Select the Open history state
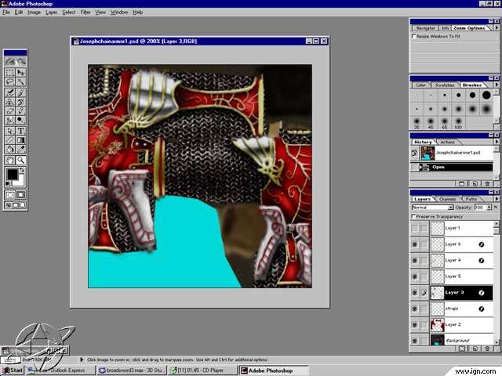Image resolution: width=502 pixels, height=376 pixels. pos(452,167)
